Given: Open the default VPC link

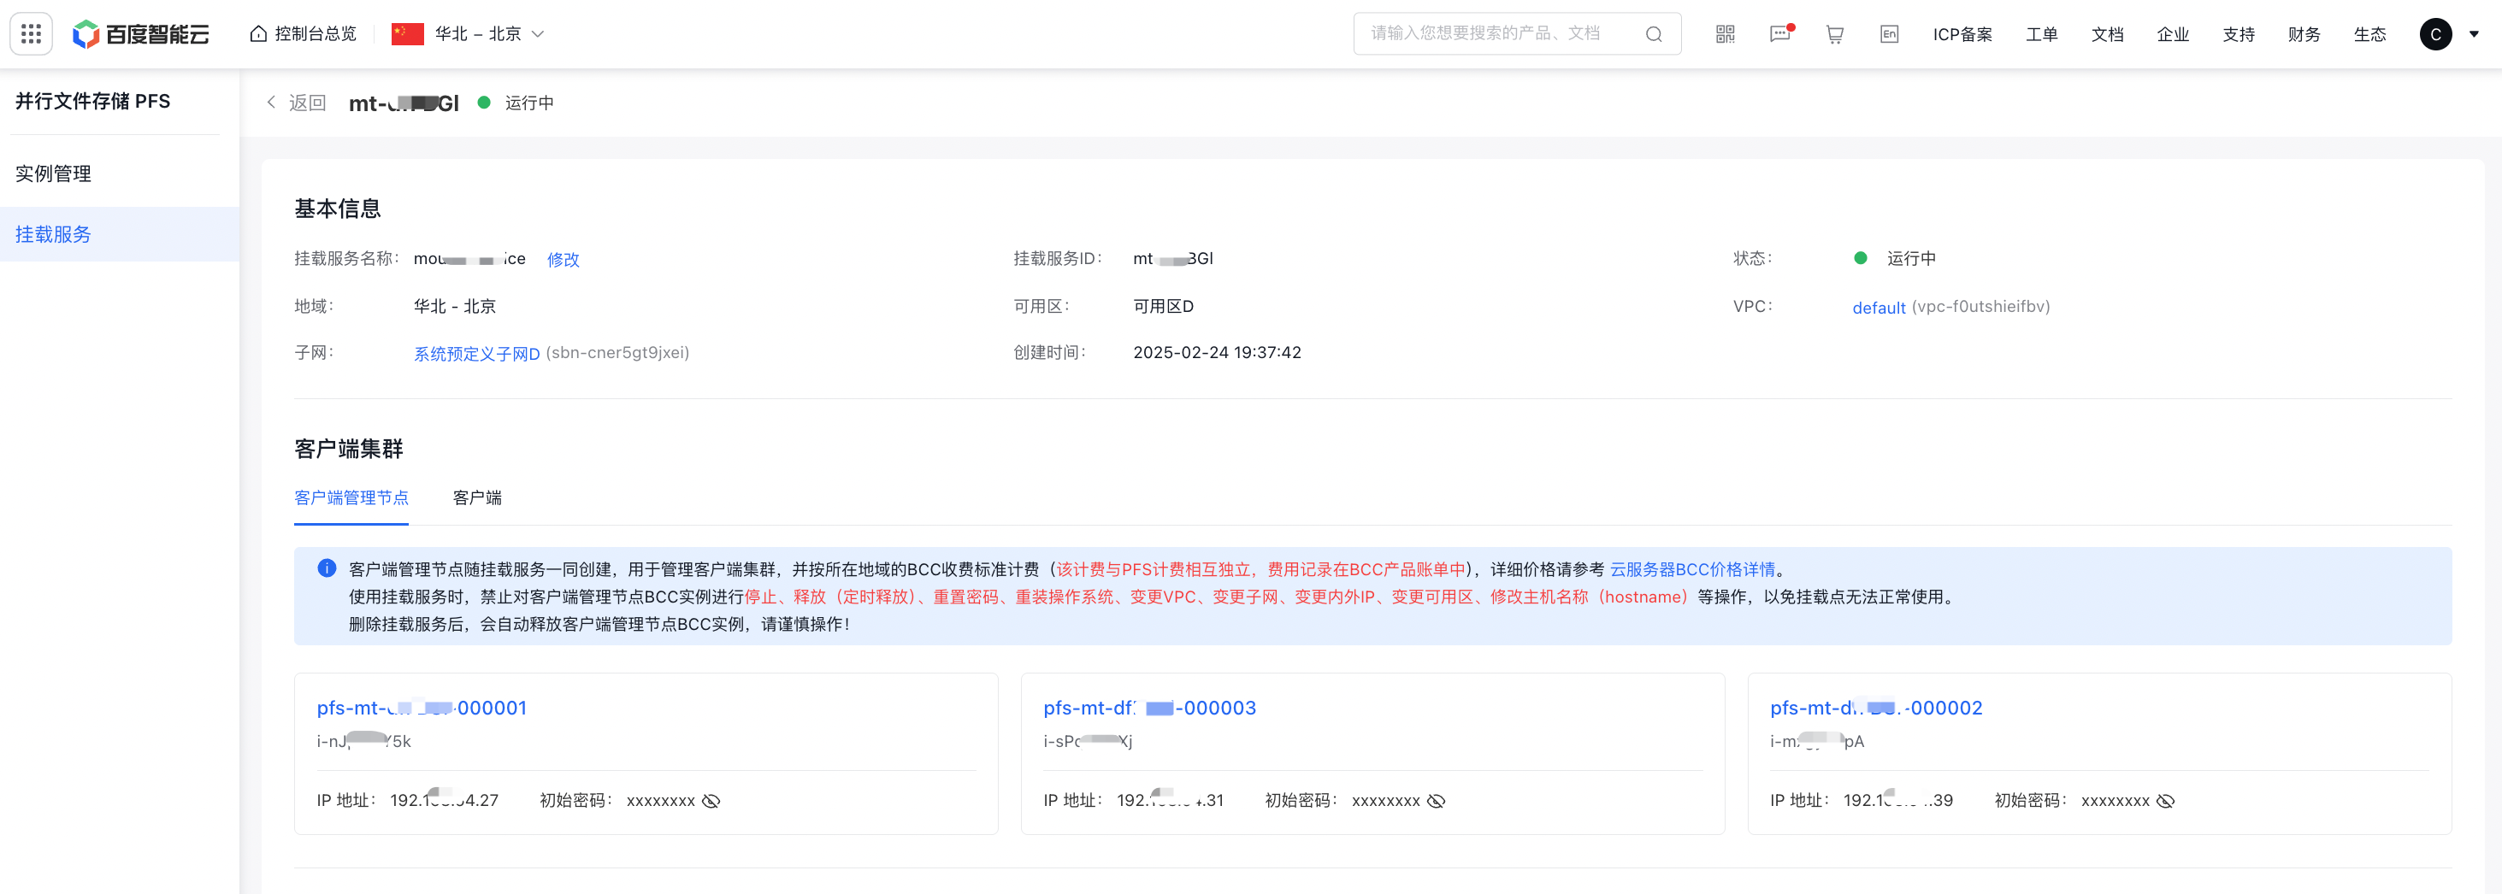Looking at the screenshot, I should pos(1879,308).
